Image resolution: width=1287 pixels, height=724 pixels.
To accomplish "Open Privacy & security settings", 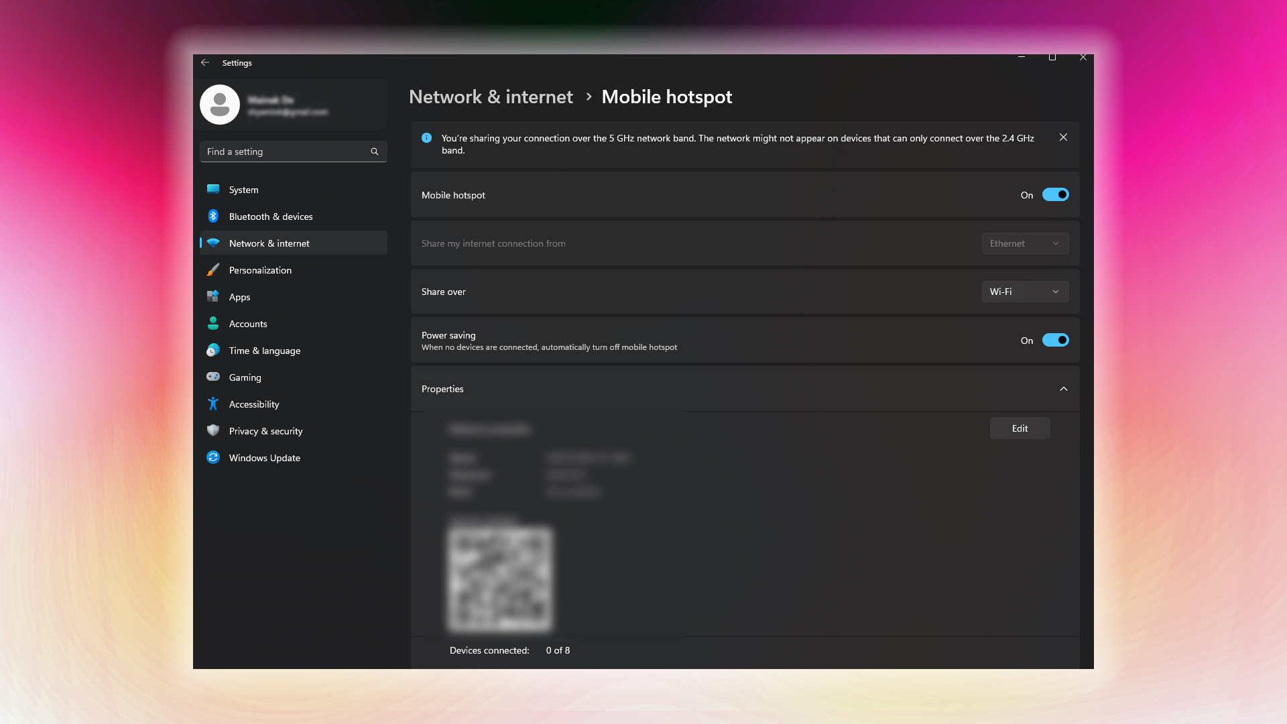I will pos(294,431).
